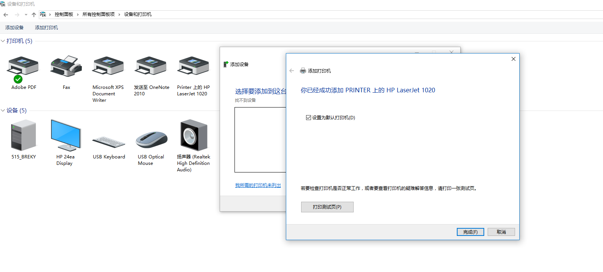Click 我所需的打印机未列出 link
603x272 pixels.
[x=258, y=185]
